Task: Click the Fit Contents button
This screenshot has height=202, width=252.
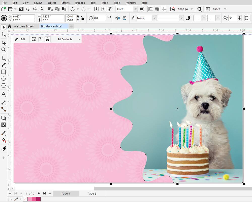Action: click(65, 39)
